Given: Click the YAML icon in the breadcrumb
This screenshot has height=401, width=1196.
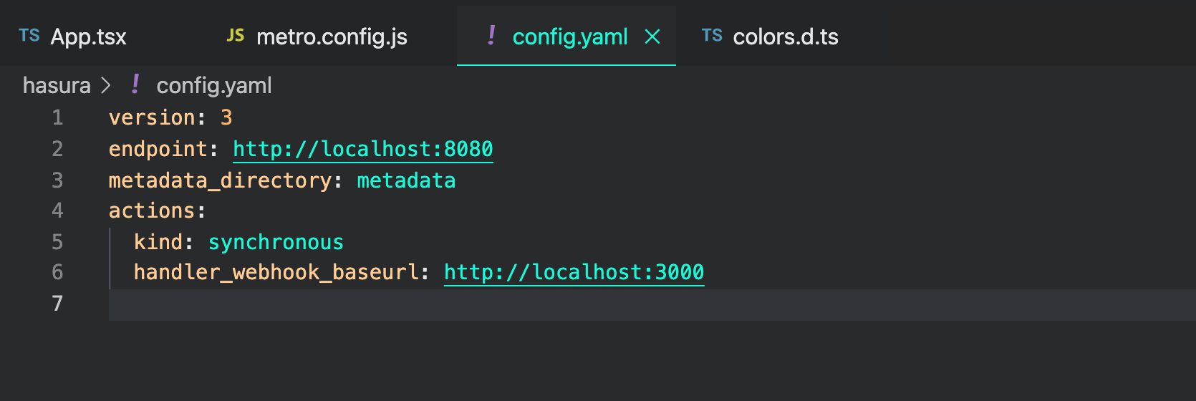Looking at the screenshot, I should [135, 84].
